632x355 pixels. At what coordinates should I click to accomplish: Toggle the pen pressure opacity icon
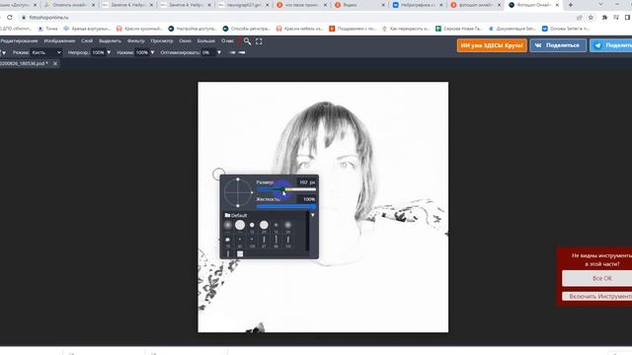tap(242, 52)
